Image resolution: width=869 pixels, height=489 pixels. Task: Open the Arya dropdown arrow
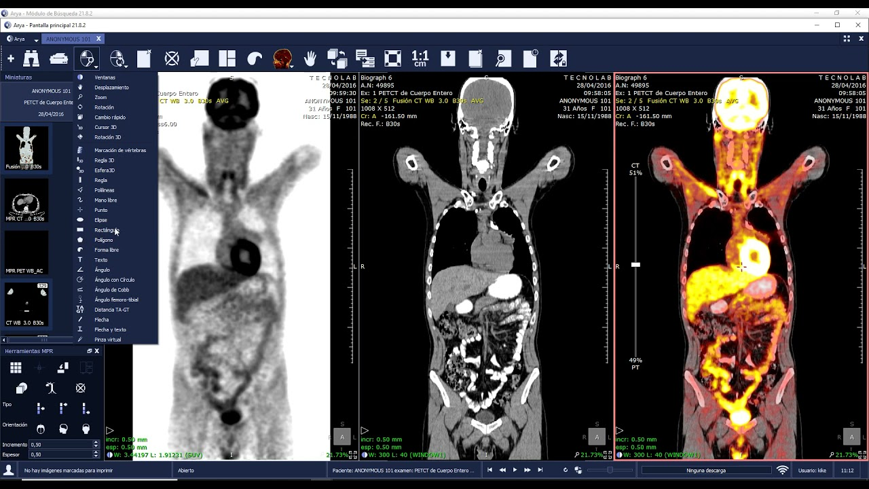(x=36, y=39)
